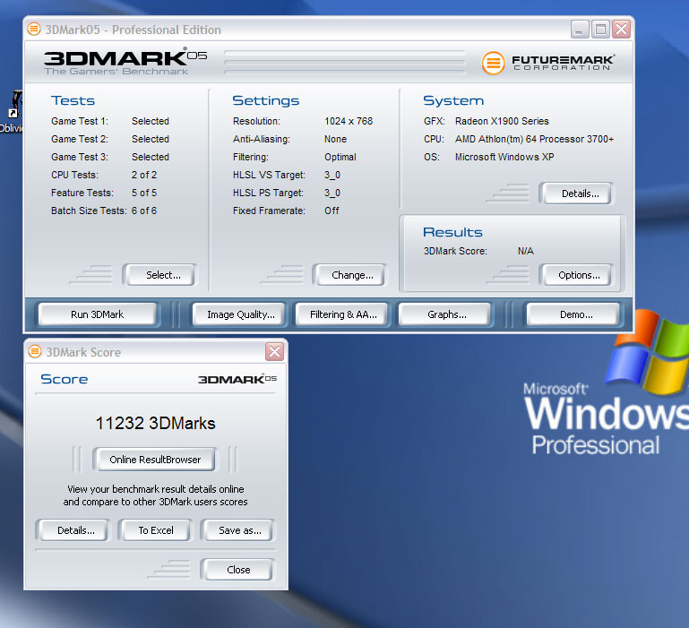Click the 3DMark05 Gamers' Benchmark logo
The width and height of the screenshot is (689, 628).
[x=125, y=61]
